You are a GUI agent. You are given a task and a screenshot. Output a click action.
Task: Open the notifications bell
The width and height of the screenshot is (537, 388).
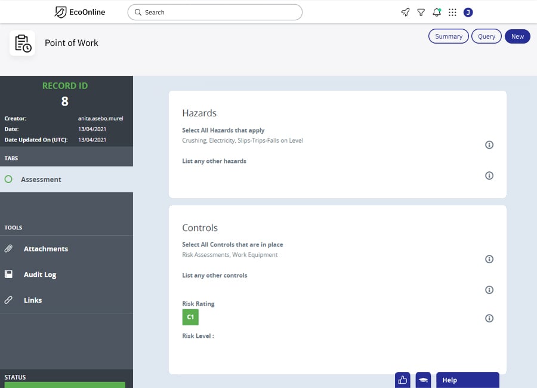point(437,12)
